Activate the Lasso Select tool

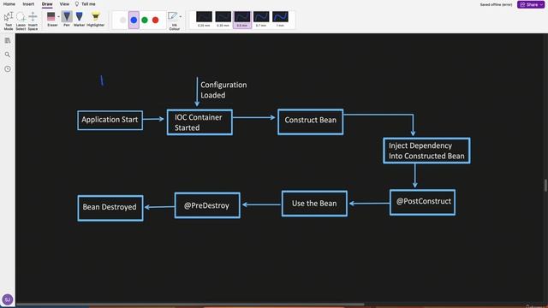pyautogui.click(x=21, y=21)
